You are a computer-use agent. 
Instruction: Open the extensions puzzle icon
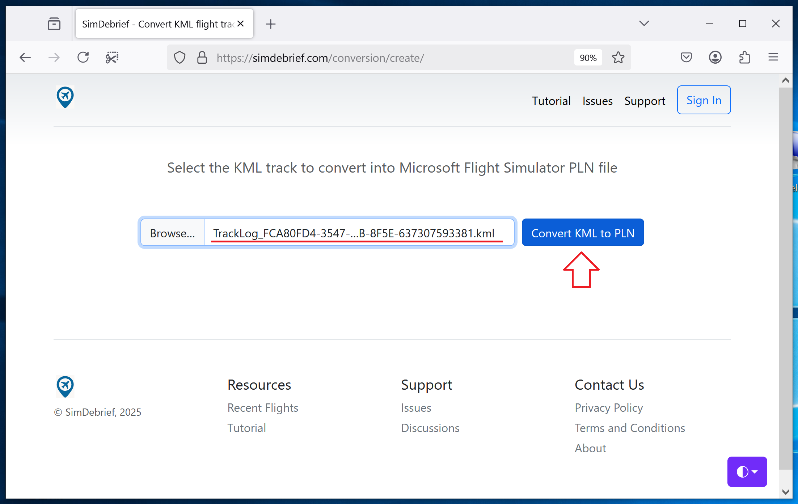(x=744, y=58)
